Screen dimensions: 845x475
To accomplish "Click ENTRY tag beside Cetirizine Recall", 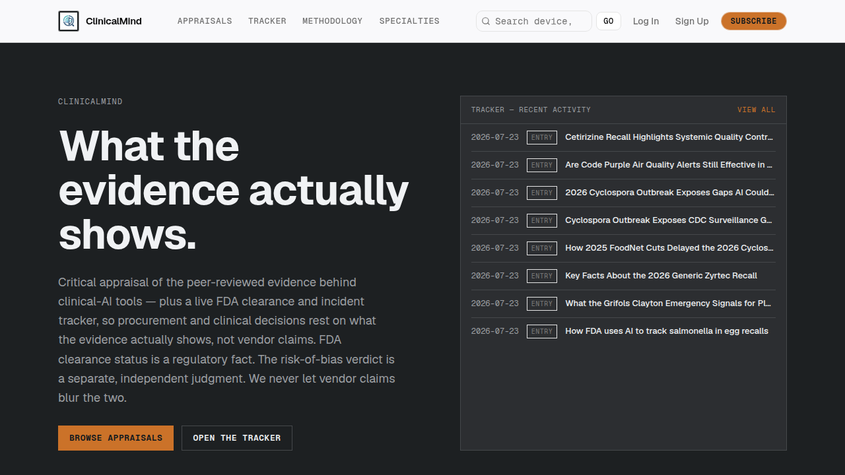I will pyautogui.click(x=542, y=137).
